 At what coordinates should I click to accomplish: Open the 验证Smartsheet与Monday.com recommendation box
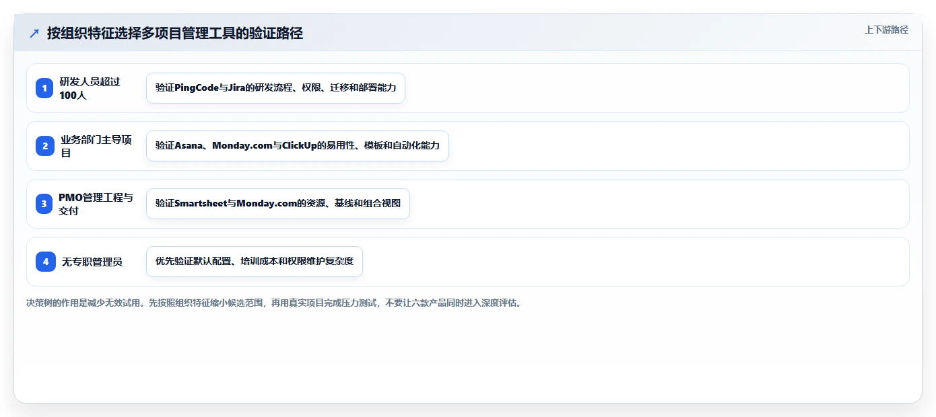(x=278, y=204)
